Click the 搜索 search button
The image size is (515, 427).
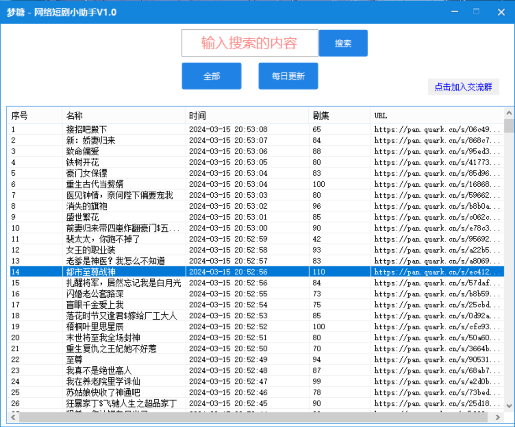click(343, 42)
